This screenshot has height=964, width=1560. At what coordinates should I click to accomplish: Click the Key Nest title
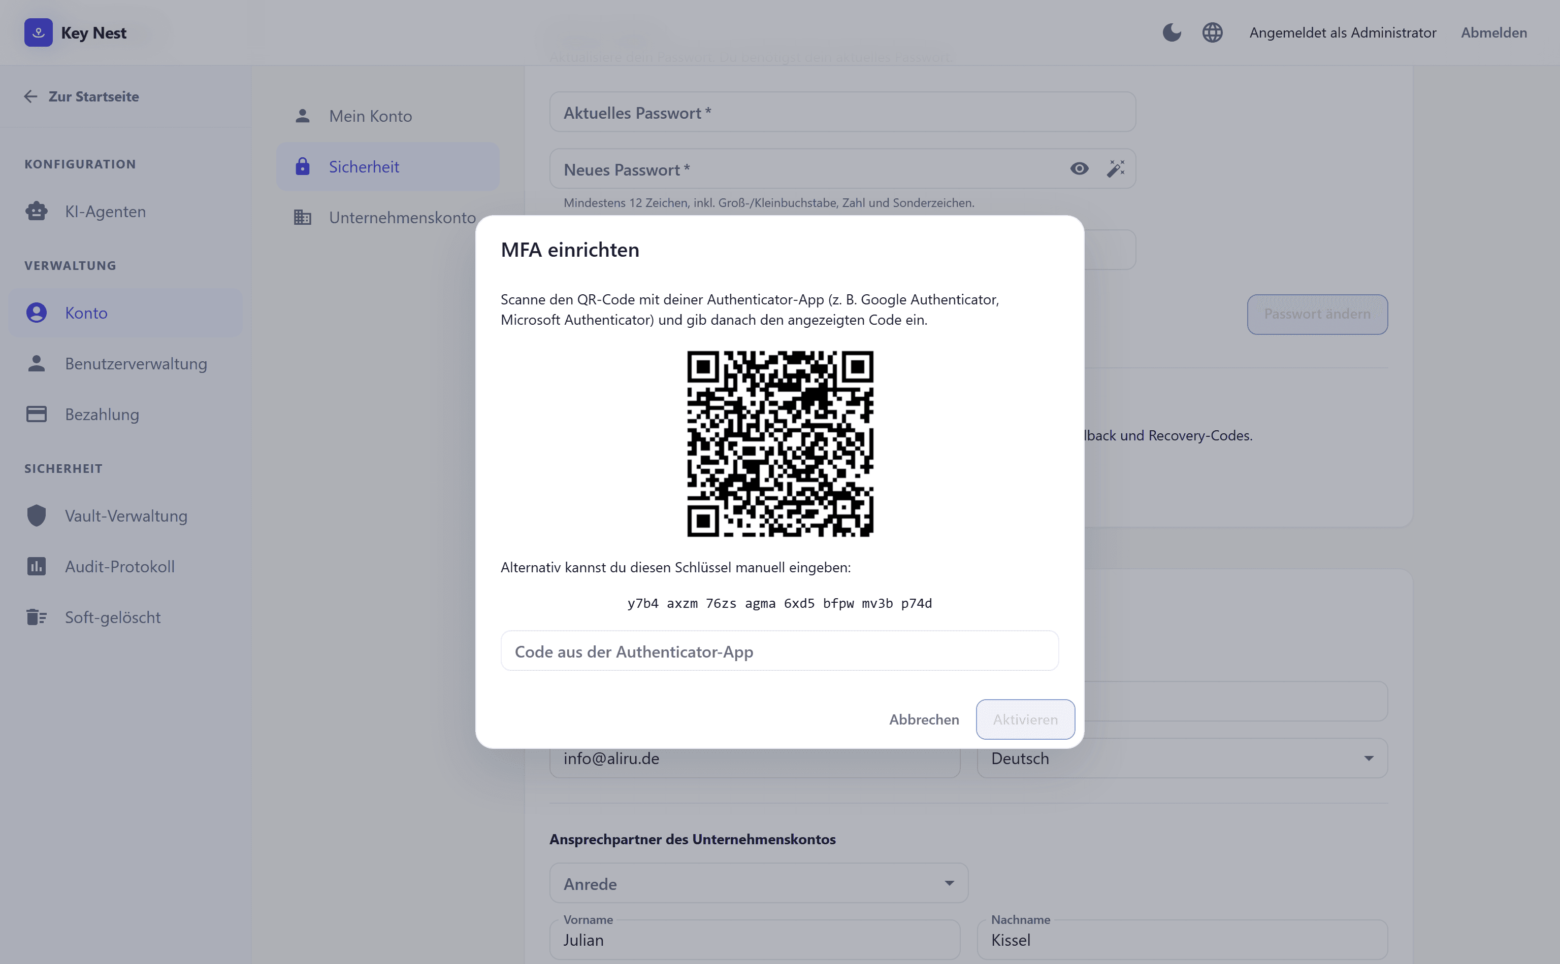94,32
